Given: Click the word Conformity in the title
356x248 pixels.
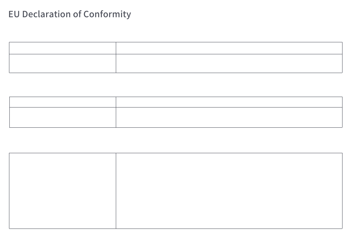Looking at the screenshot, I should pos(107,14).
